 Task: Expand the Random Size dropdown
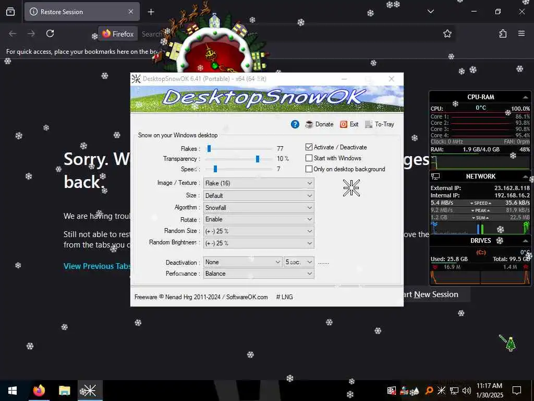click(x=259, y=231)
